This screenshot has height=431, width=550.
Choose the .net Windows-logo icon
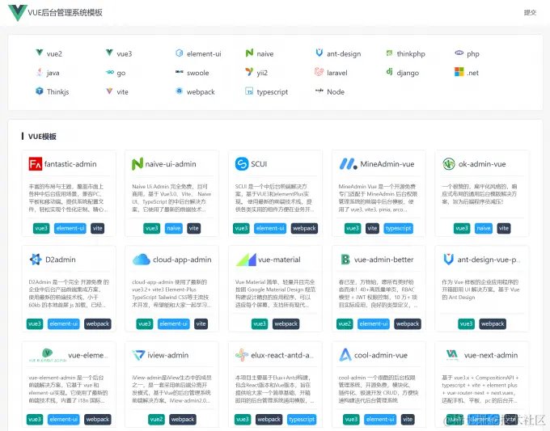point(459,72)
